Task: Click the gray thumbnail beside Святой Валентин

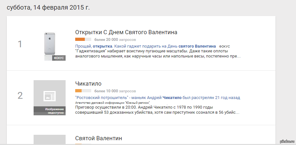Action: [x=50, y=140]
